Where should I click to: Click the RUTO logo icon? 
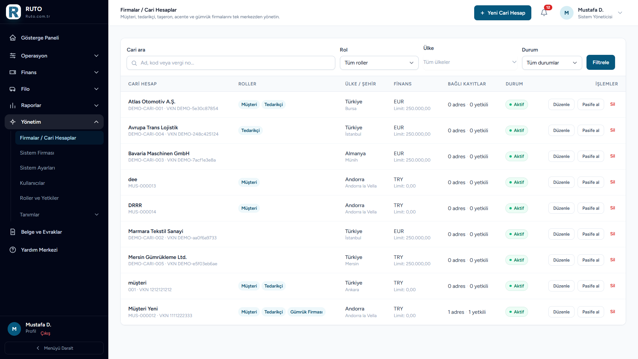point(14,12)
